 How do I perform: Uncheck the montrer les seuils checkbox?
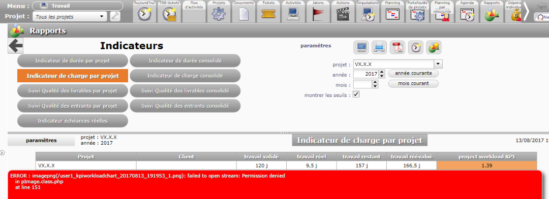[x=356, y=94]
